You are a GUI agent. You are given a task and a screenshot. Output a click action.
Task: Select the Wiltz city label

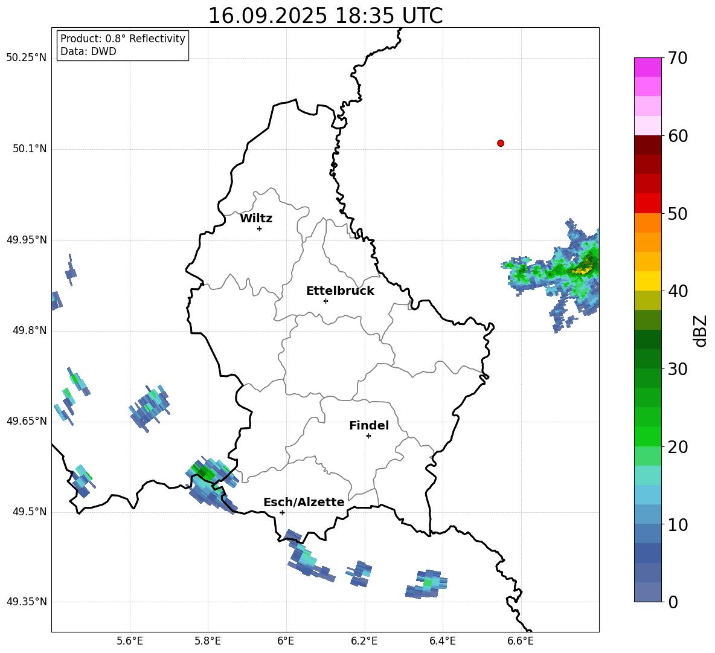click(256, 218)
